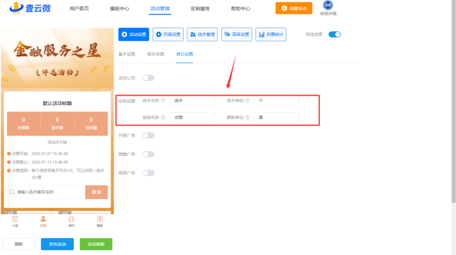Open 模板中心 in the top navigation
This screenshot has width=456, height=255.
pyautogui.click(x=119, y=9)
